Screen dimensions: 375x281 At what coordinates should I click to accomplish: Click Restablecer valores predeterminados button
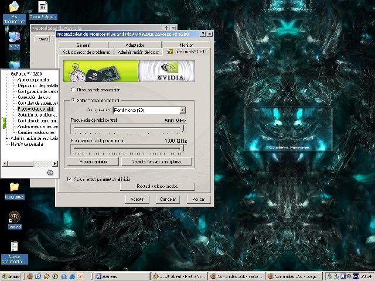point(157,186)
